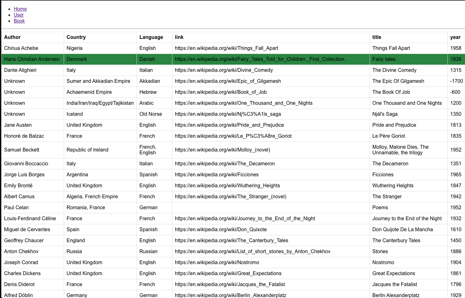Click the link column header
Image resolution: width=465 pixels, height=298 pixels.
(271, 37)
